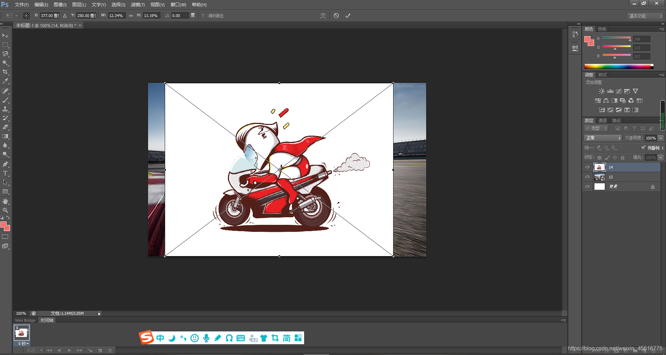Switch to warp mode icon
The image size is (666, 355).
[323, 15]
